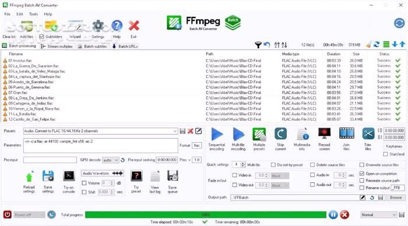Open Video out color Black dropdown
The width and height of the screenshot is (408, 226).
coord(280,185)
